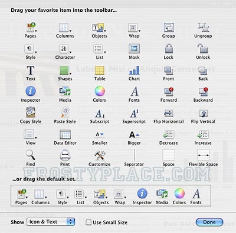Viewport: 236px width, 233px height.
Task: Select the Fonts icon in the favorites grid
Action: pos(135,91)
